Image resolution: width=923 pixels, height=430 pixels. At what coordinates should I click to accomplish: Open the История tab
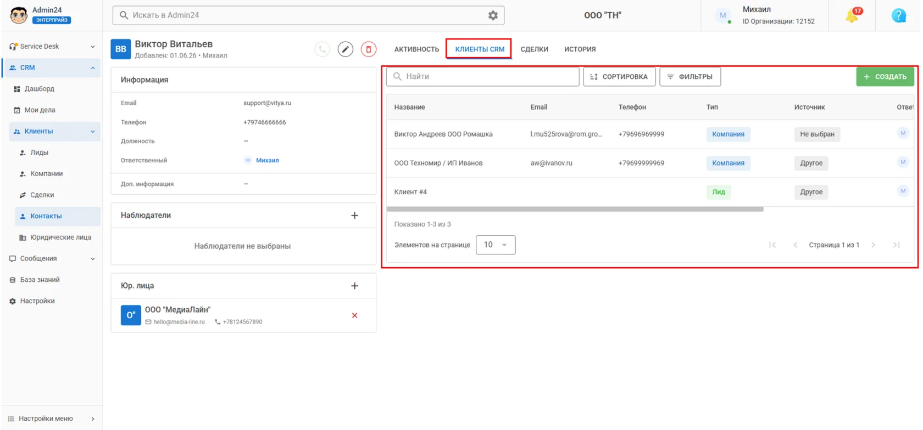[x=580, y=49]
